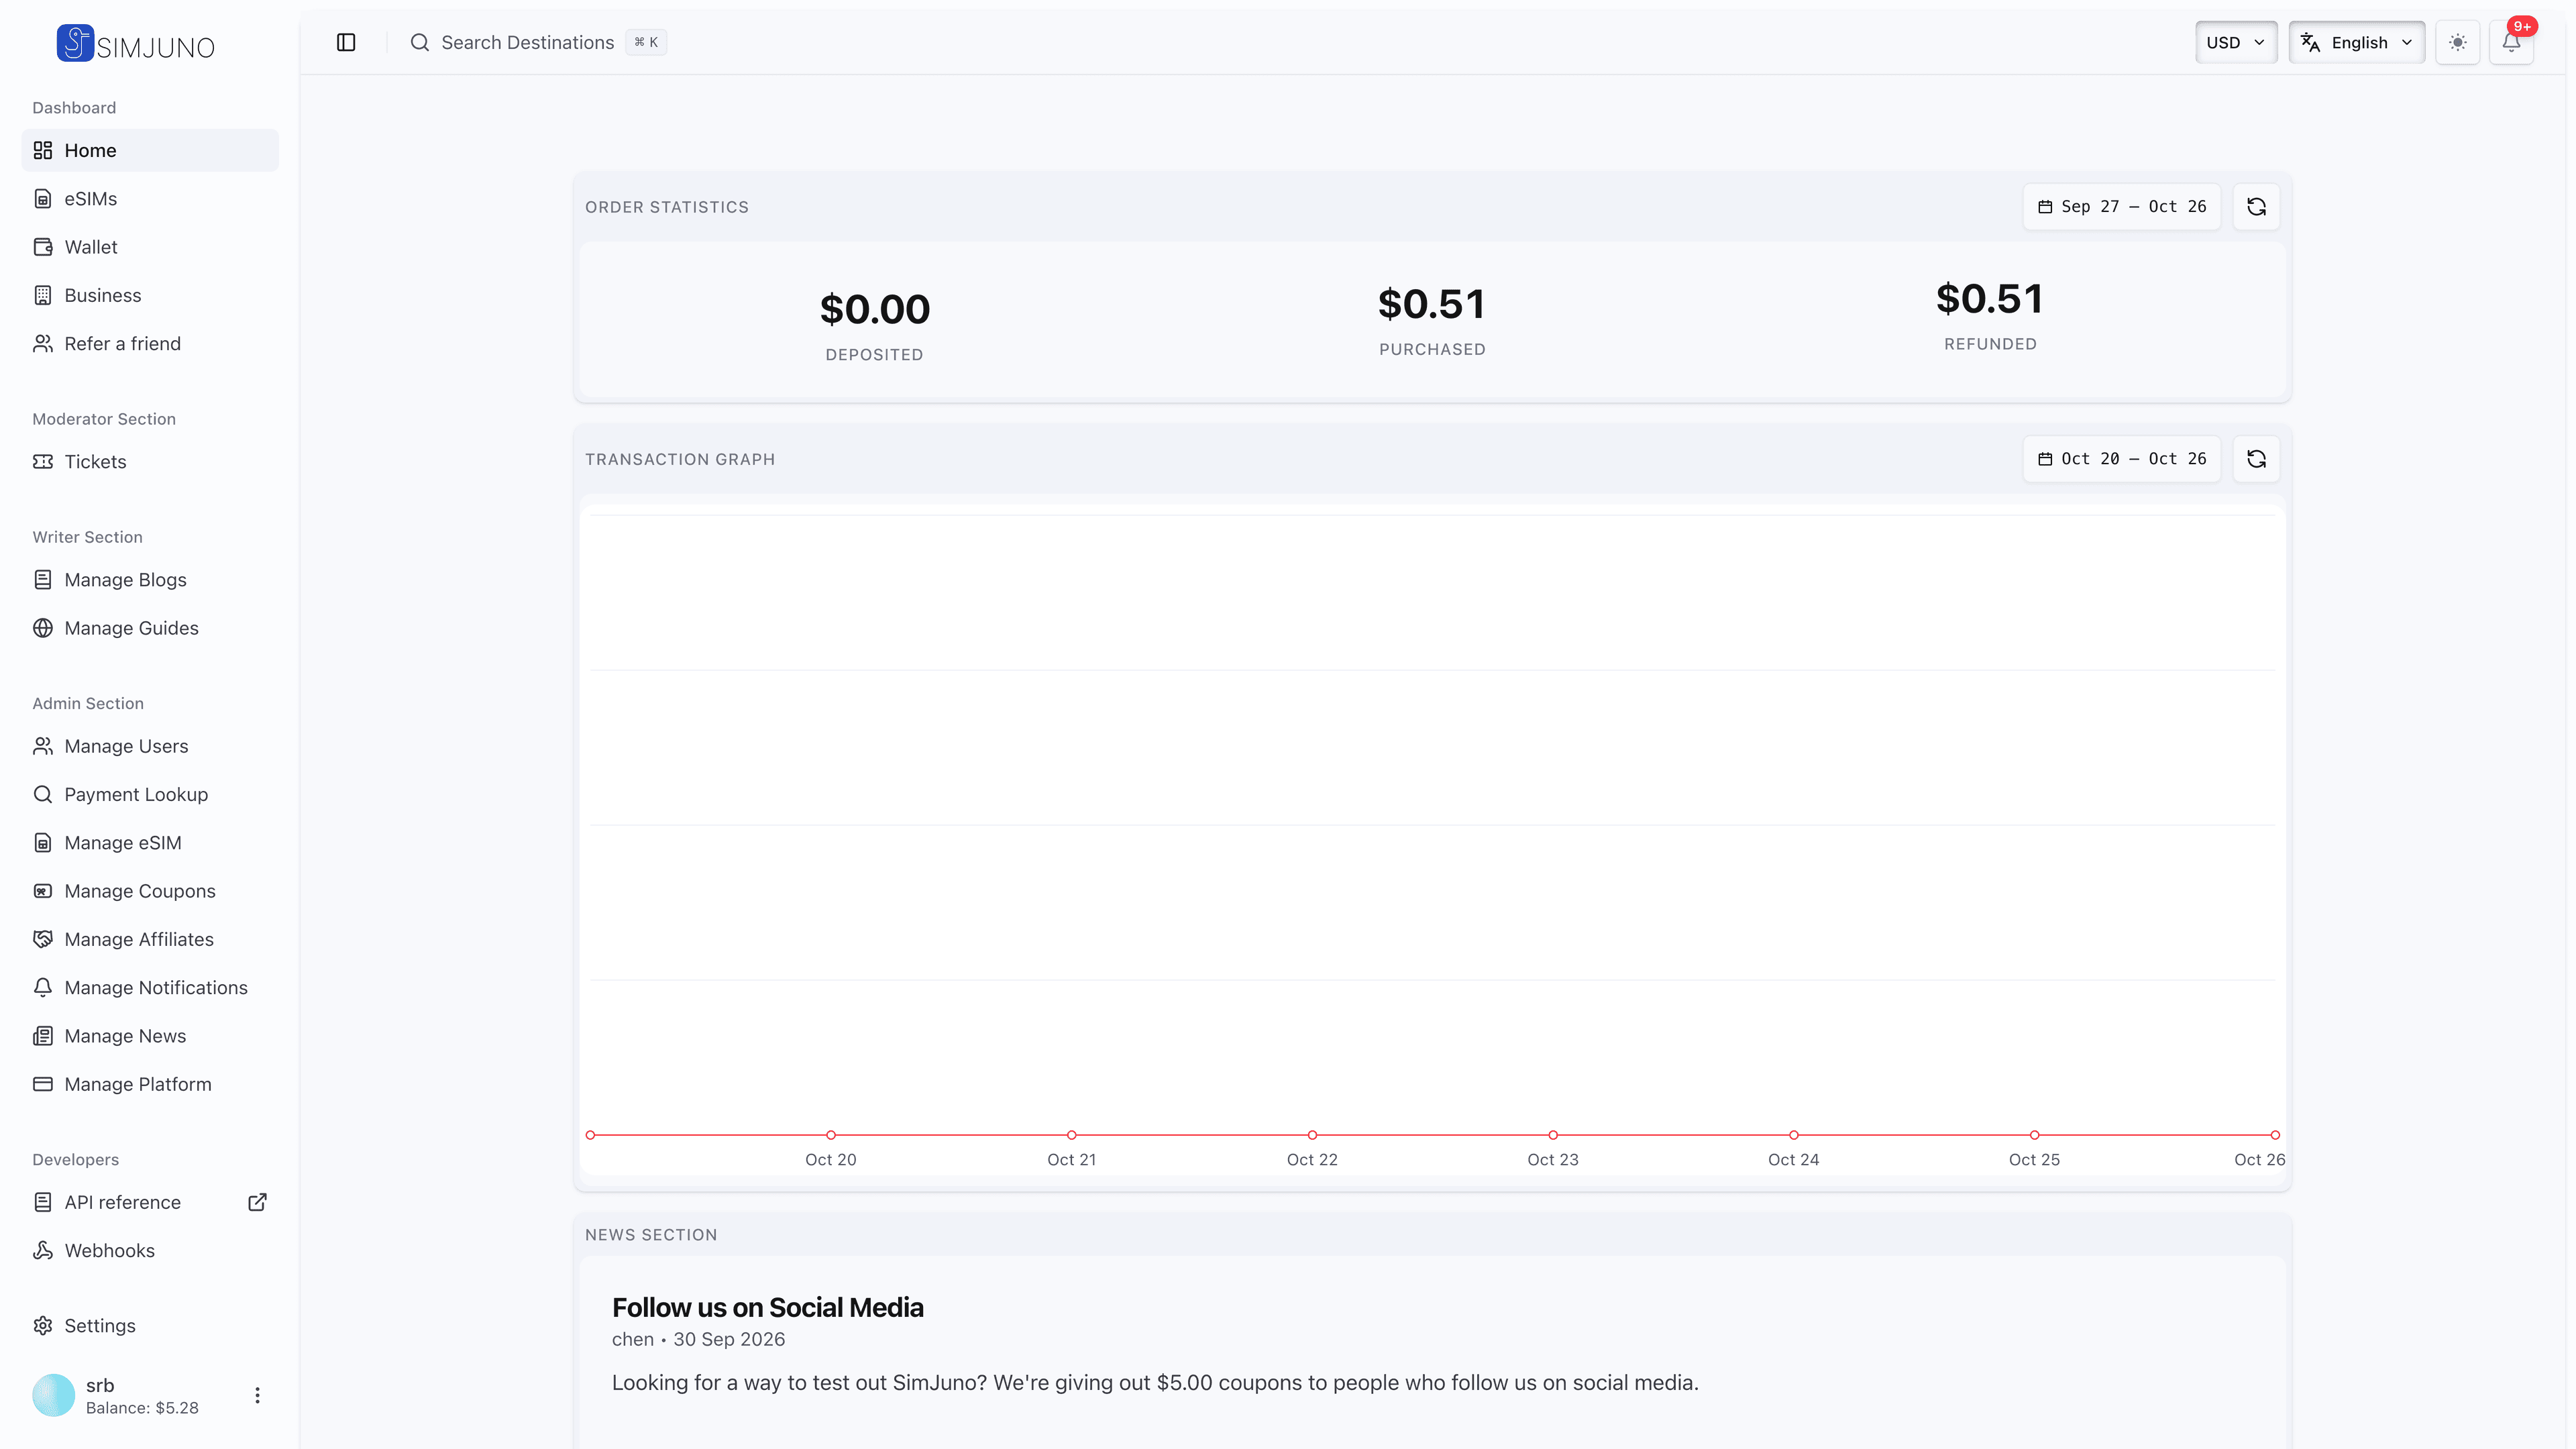Open Manage Users
The image size is (2576, 1449).
(x=150, y=746)
